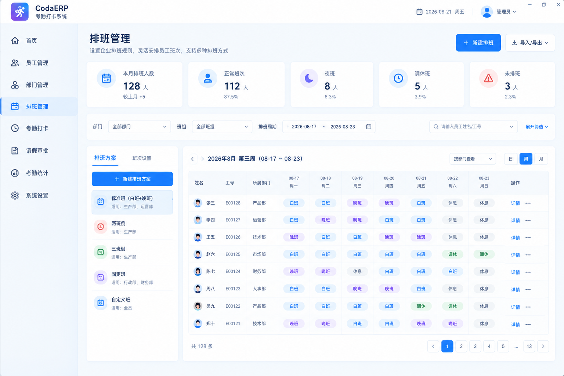Click the employee name search field
This screenshot has height=376, width=564.
(x=473, y=127)
